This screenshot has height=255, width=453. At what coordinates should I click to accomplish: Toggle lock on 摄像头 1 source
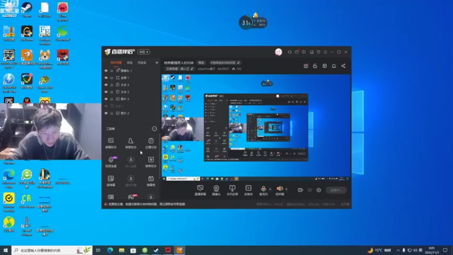(112, 70)
